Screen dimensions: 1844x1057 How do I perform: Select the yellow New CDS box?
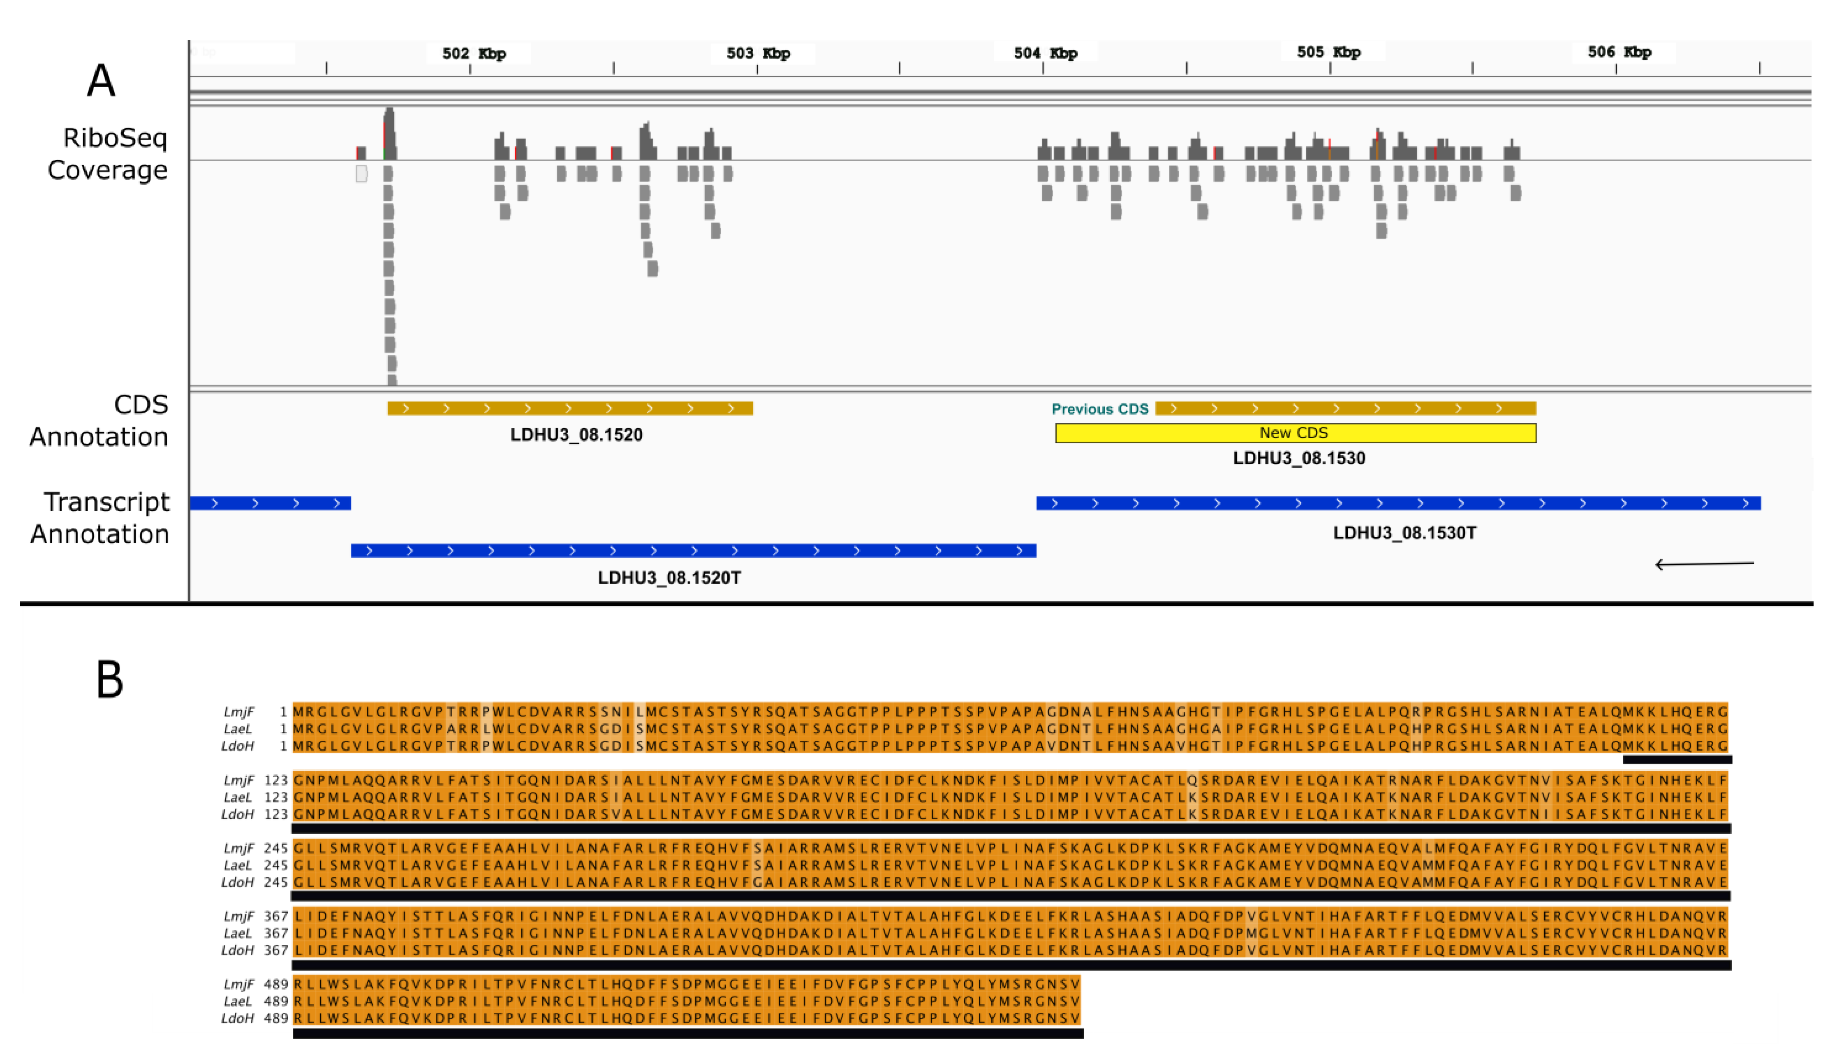pyautogui.click(x=1296, y=433)
